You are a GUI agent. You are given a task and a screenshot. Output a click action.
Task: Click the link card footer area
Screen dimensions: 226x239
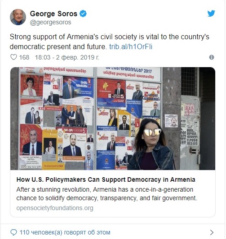pos(113,193)
